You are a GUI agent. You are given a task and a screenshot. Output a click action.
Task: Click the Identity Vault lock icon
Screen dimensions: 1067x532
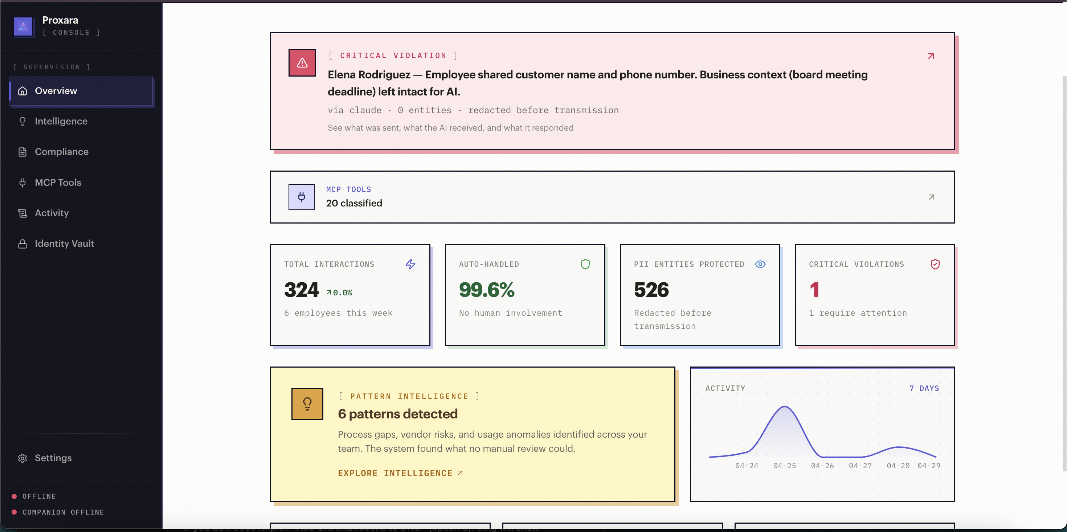pyautogui.click(x=23, y=244)
